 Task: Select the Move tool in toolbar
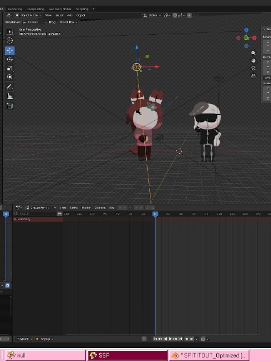9,51
